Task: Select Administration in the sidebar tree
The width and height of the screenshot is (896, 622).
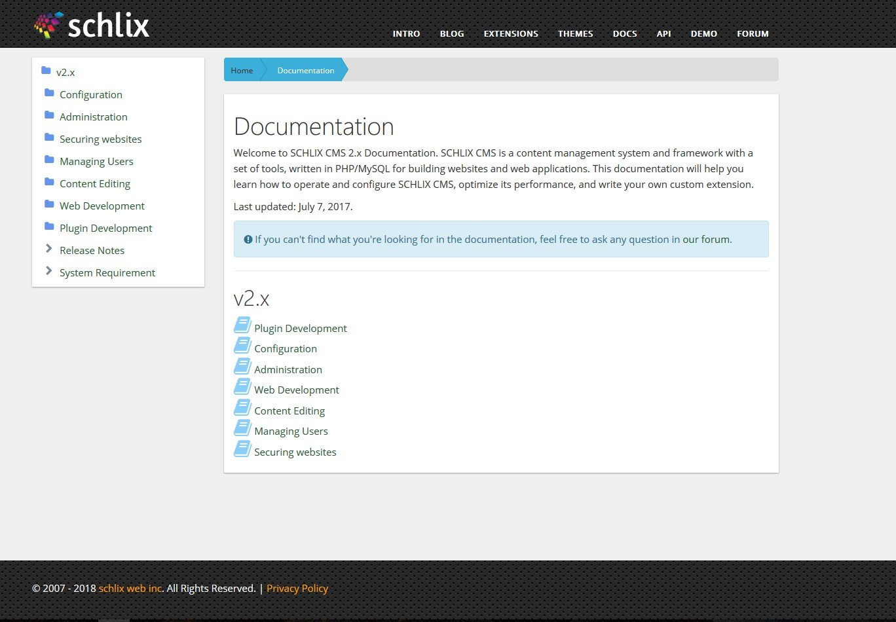Action: click(94, 117)
